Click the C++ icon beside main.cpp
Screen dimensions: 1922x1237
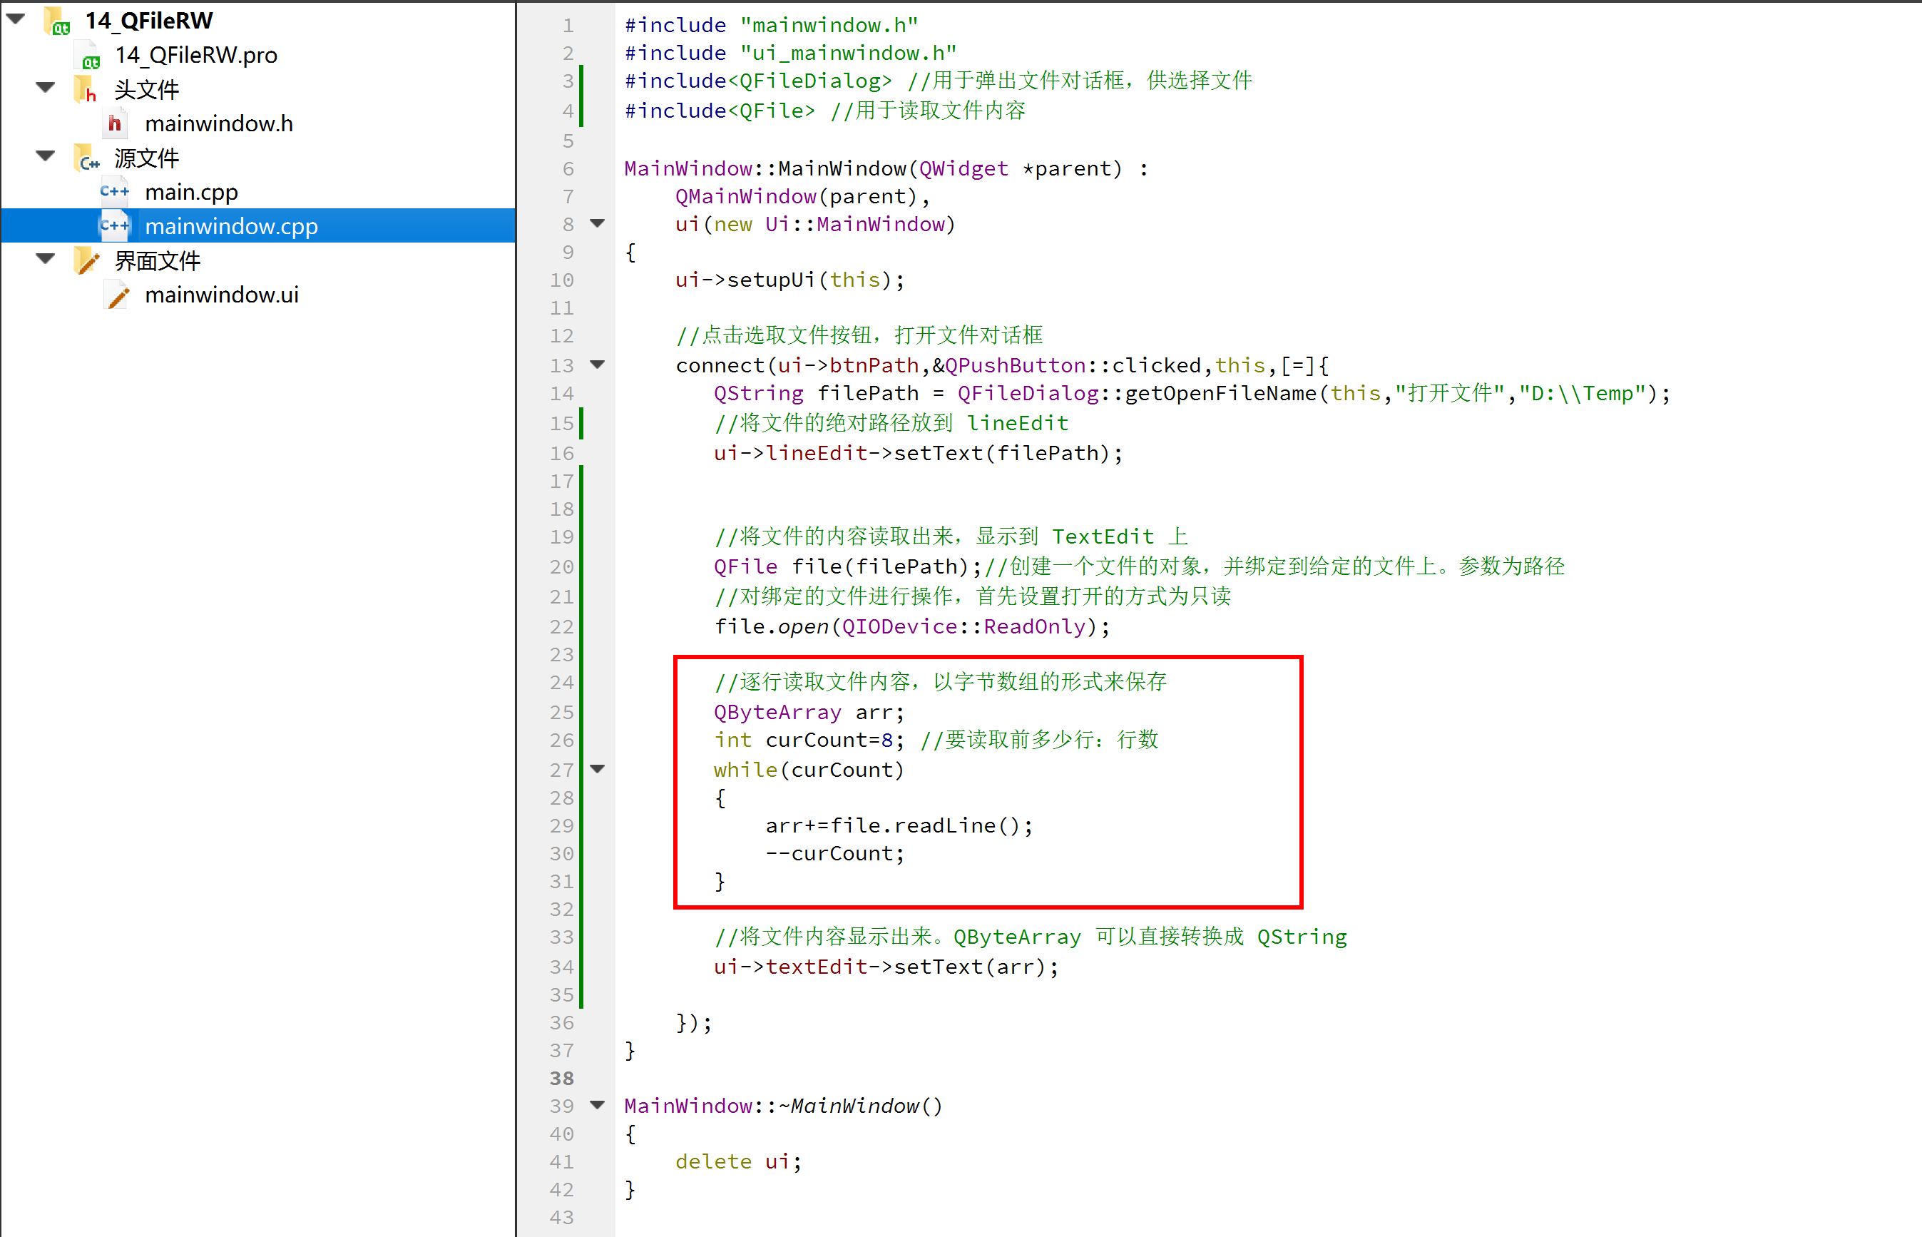[x=115, y=191]
